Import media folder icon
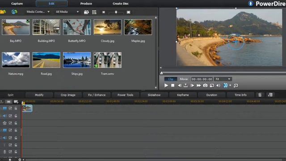Viewport: 286px width, 161px height. pos(3,12)
